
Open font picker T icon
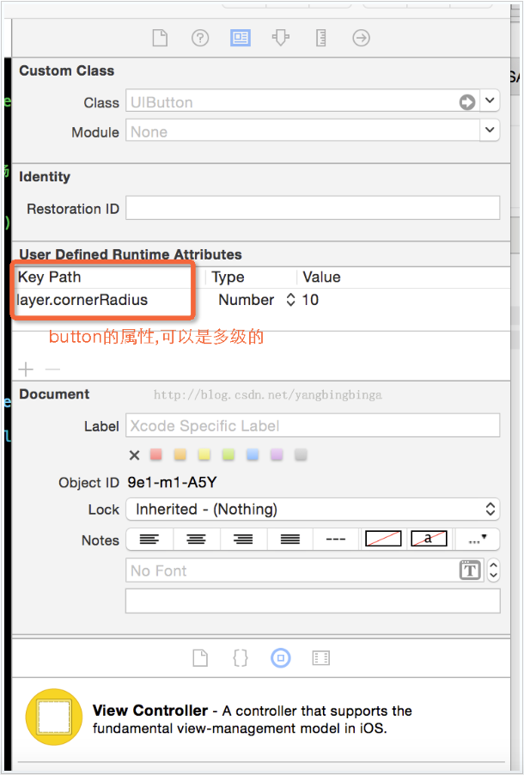[470, 571]
